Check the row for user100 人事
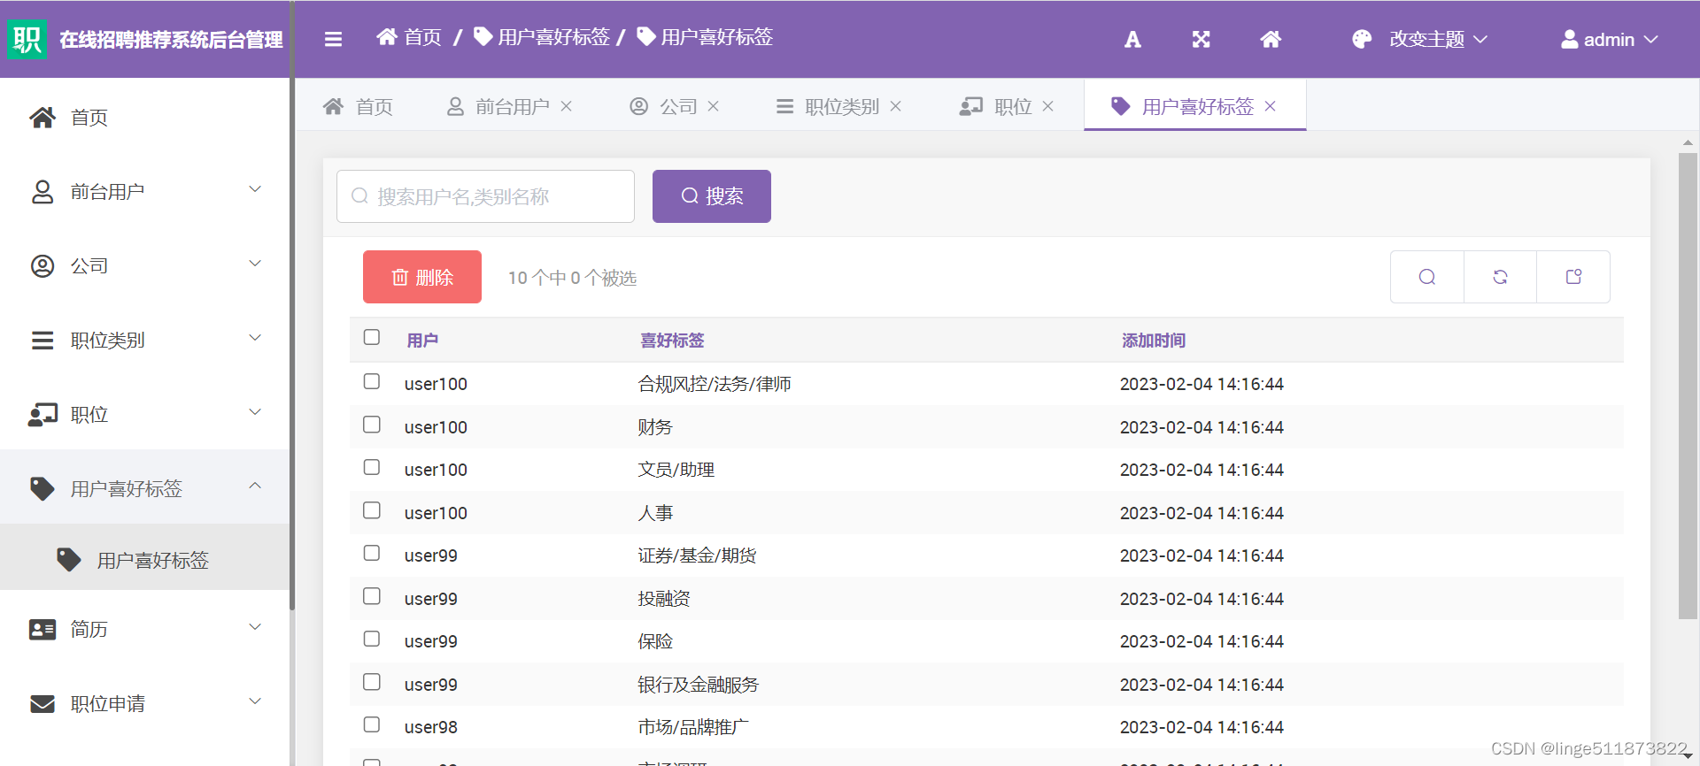This screenshot has width=1700, height=766. tap(372, 510)
